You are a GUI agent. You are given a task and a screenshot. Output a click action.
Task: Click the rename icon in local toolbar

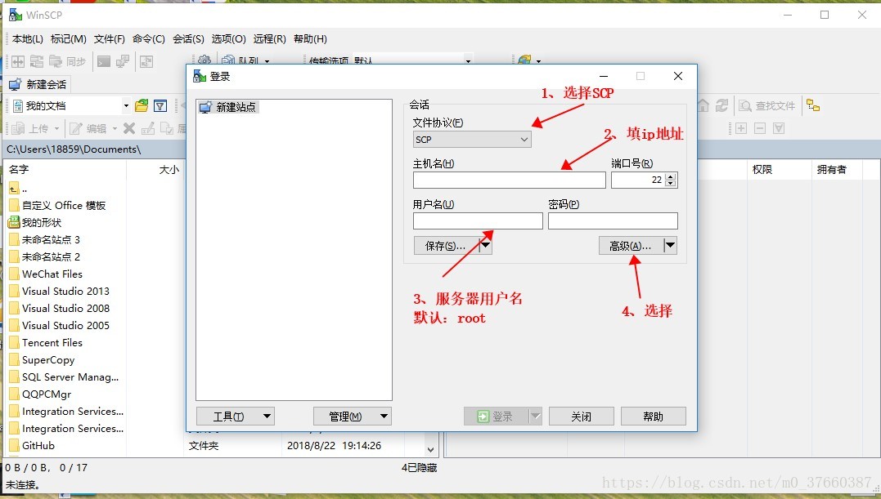tap(148, 128)
